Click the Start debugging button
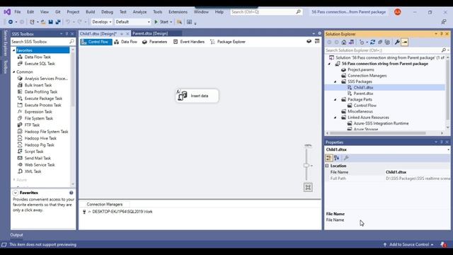Screen dimensions: 453x255 (163, 22)
